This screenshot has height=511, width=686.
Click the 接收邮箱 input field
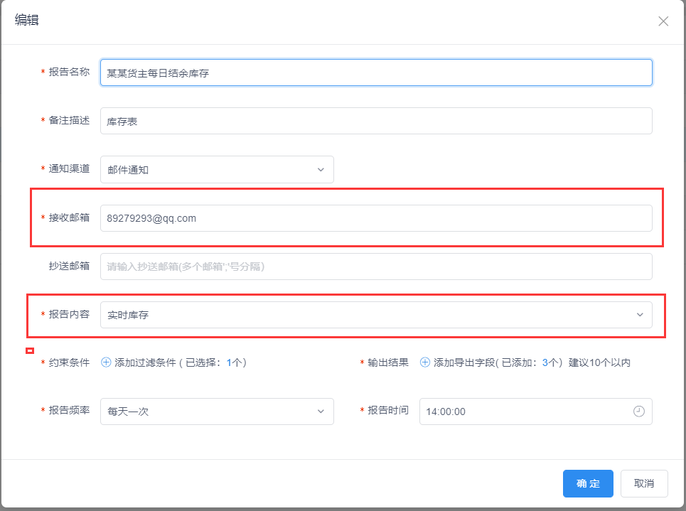click(x=376, y=218)
